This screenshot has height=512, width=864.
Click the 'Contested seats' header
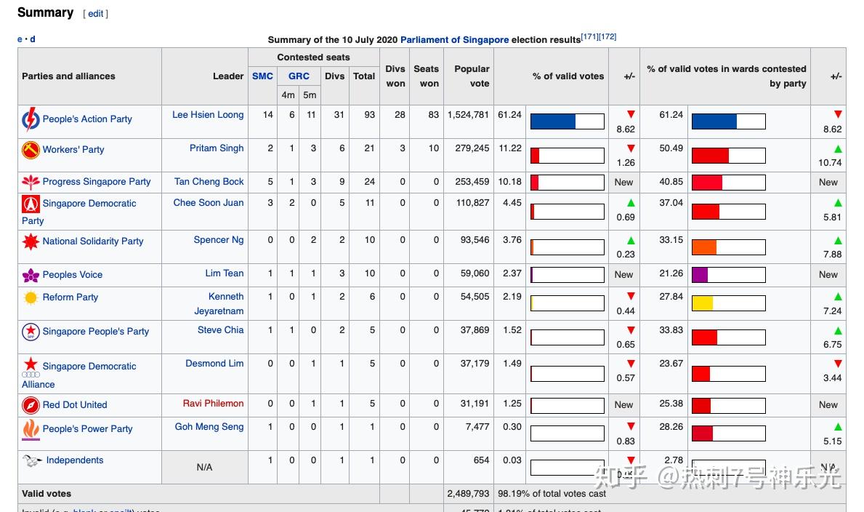313,57
